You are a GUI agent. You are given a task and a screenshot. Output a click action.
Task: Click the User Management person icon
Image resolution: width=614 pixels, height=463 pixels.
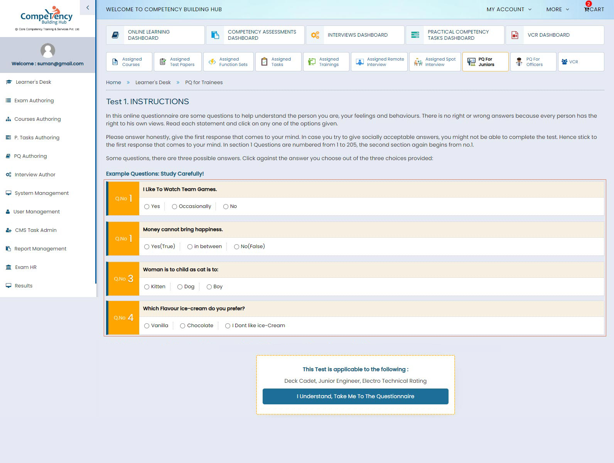[8, 212]
